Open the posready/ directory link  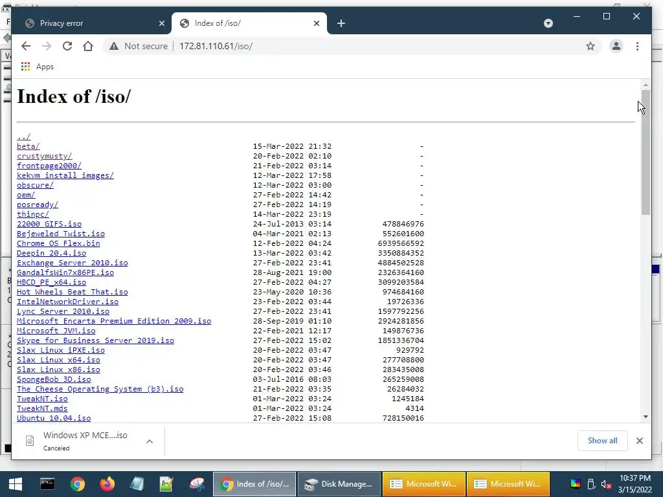pos(38,204)
